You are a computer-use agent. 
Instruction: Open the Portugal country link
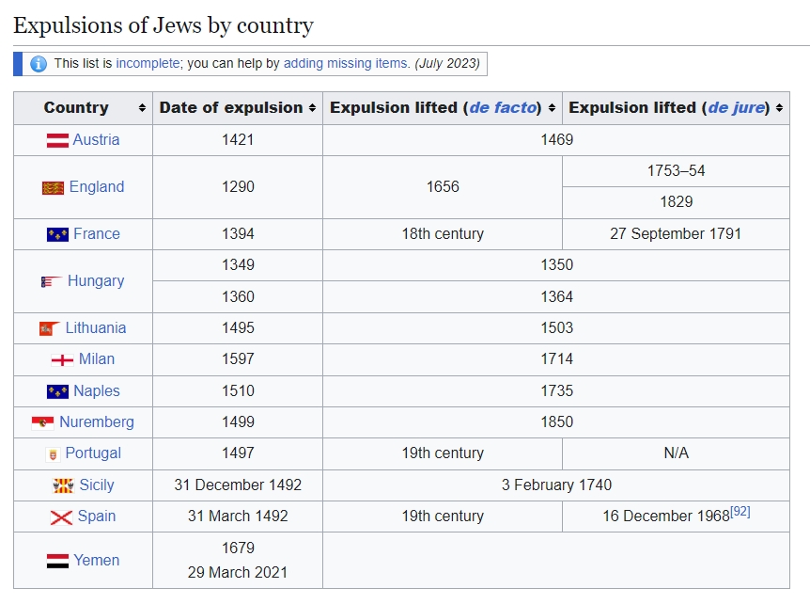point(93,453)
